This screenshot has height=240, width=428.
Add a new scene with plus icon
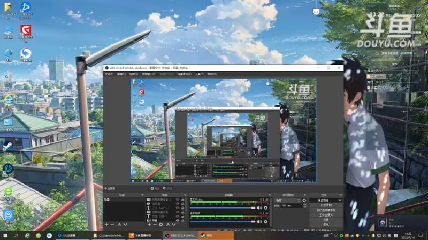106,225
